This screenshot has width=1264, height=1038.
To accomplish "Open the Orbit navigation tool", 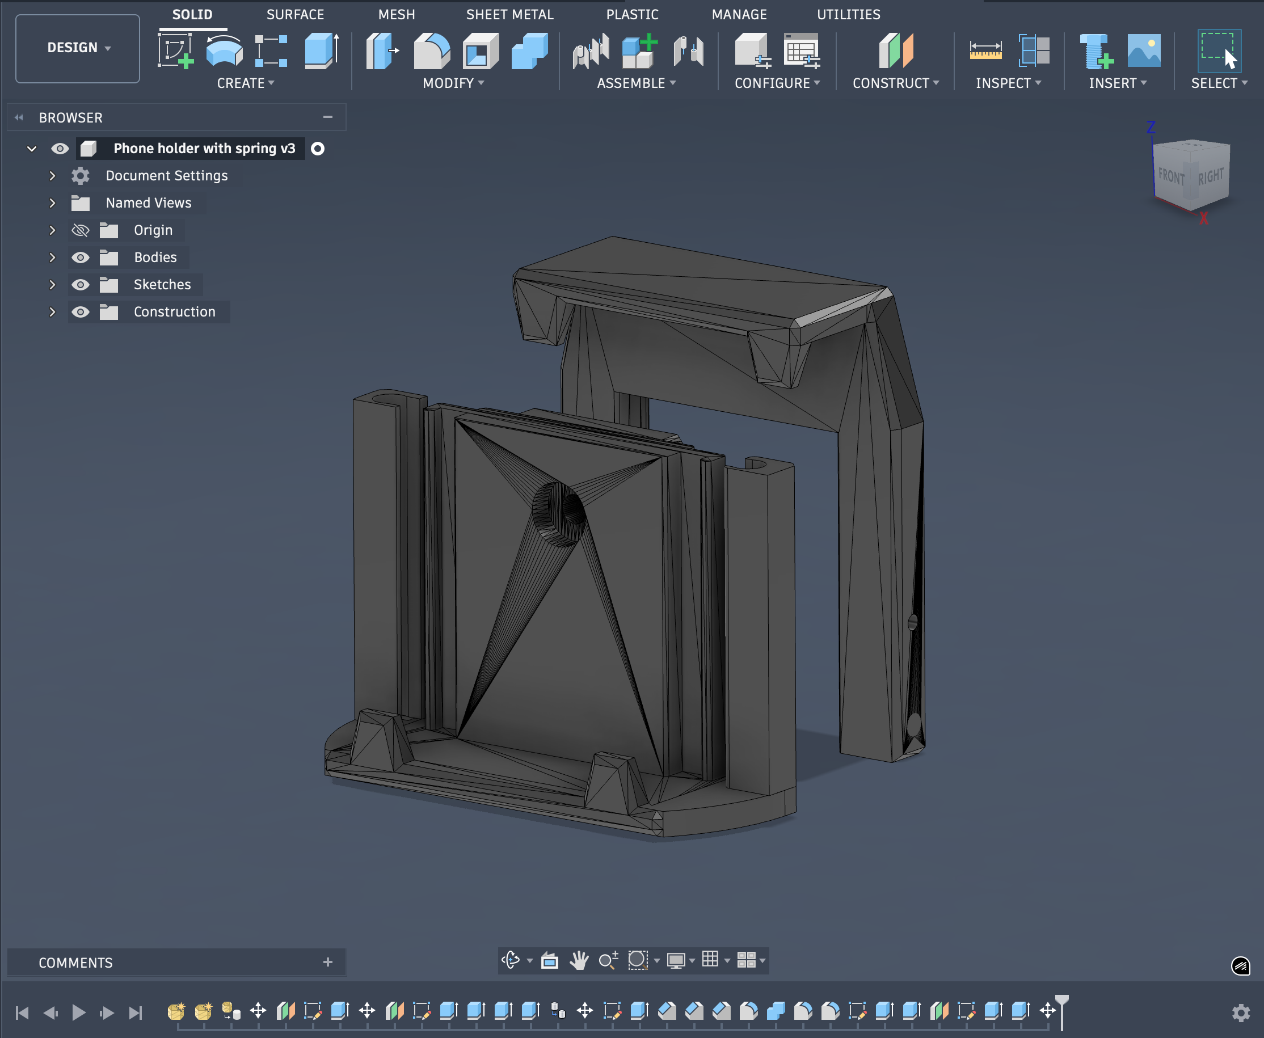I will (511, 960).
